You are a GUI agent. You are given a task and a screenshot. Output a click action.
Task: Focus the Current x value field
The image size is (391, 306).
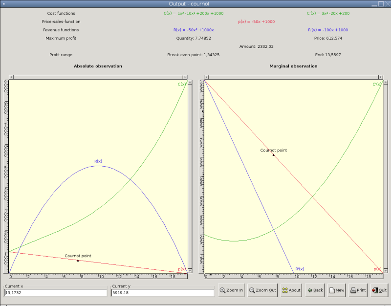point(55,292)
